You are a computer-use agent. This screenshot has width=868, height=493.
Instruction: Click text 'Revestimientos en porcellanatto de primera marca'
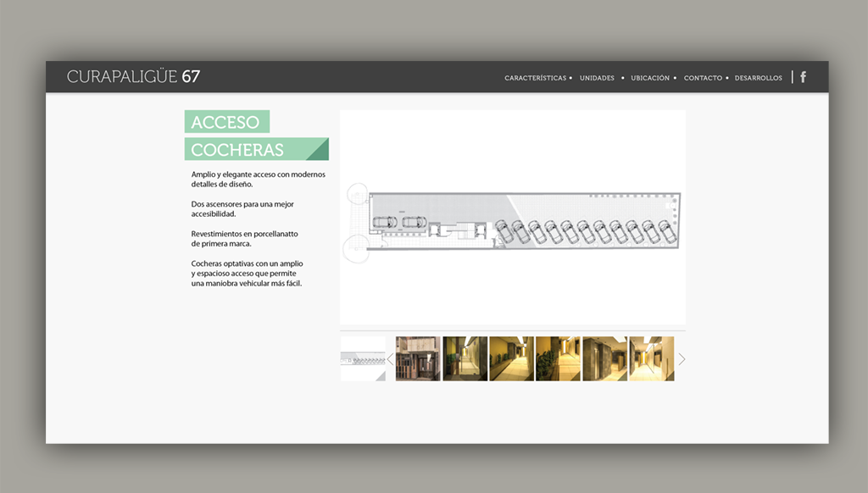(x=245, y=239)
